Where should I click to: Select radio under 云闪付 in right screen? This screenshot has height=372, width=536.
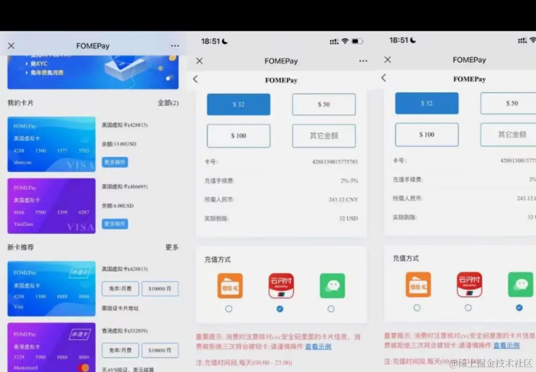(468, 308)
